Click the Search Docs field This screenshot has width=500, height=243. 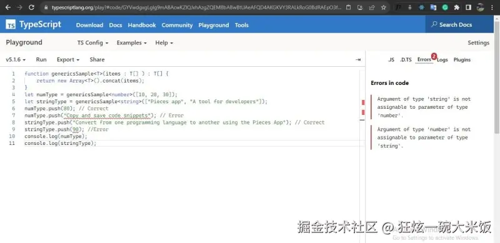(x=459, y=24)
